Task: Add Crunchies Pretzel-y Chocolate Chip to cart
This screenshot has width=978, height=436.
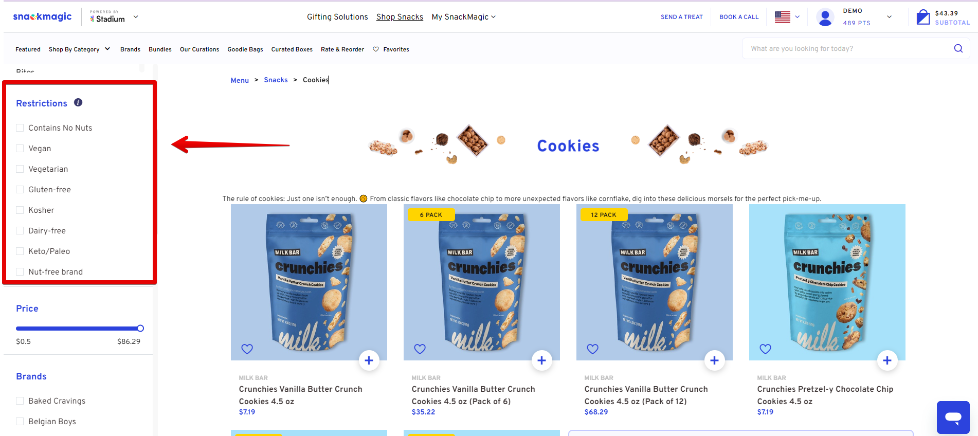Action: [887, 360]
